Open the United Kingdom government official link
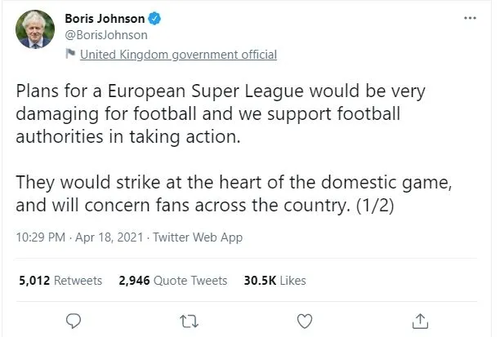The image size is (500, 337). (177, 55)
